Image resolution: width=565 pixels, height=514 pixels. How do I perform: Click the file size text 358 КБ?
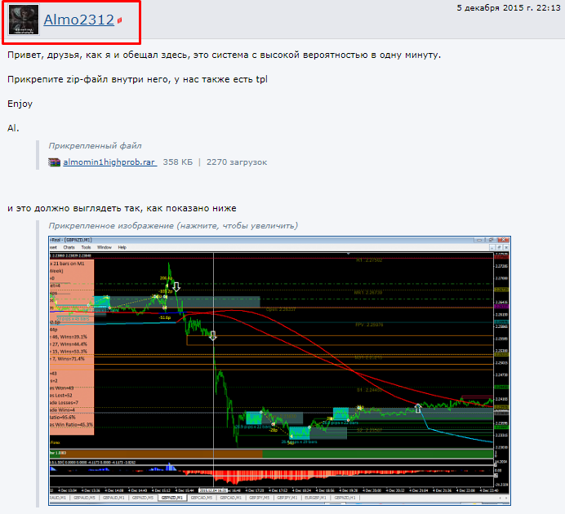click(x=178, y=162)
